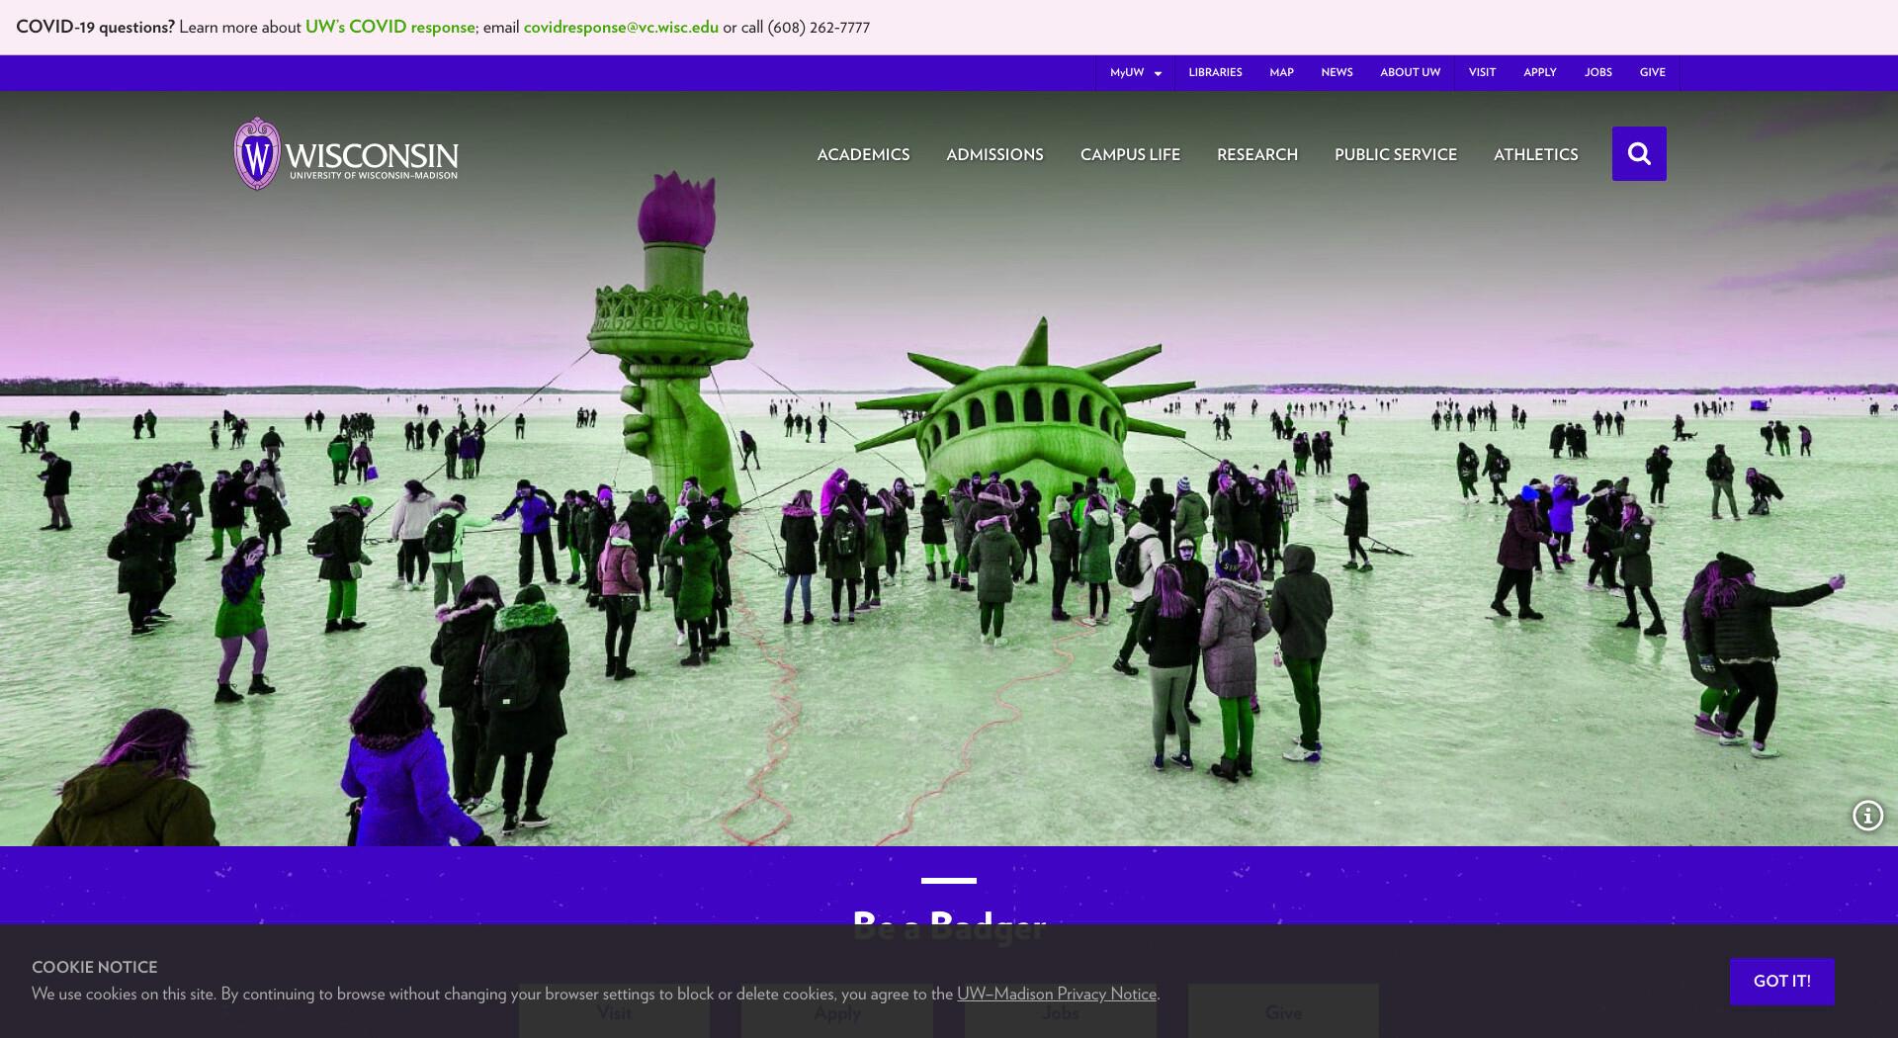Open the Campus Life menu
Viewport: 1898px width, 1038px height.
pos(1130,154)
